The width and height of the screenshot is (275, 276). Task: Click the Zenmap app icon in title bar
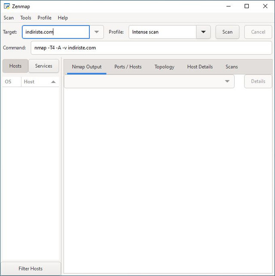[x=7, y=6]
